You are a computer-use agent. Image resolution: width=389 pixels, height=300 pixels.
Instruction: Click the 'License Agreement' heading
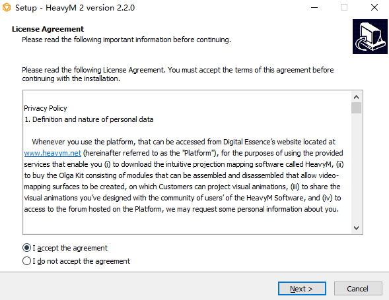point(48,29)
